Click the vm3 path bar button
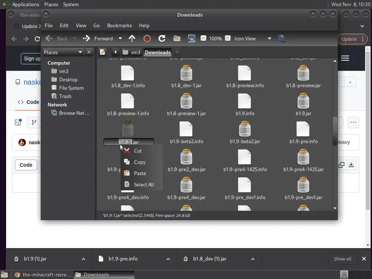This screenshot has height=279, width=372. [x=132, y=52]
